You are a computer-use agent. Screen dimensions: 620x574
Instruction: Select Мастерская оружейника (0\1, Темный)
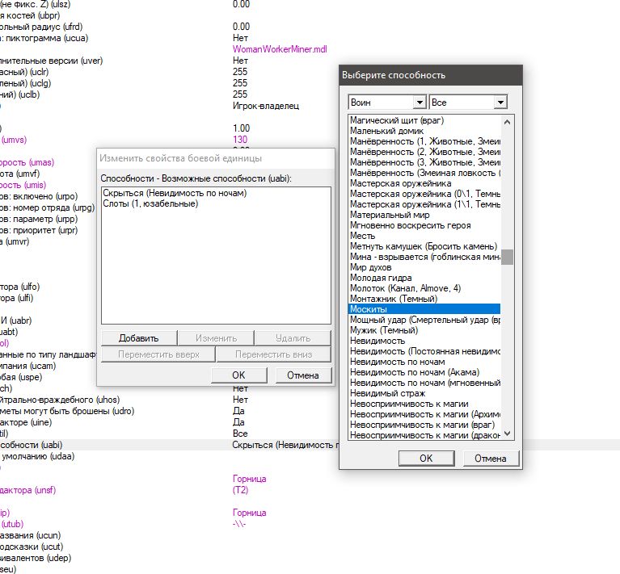(x=425, y=194)
